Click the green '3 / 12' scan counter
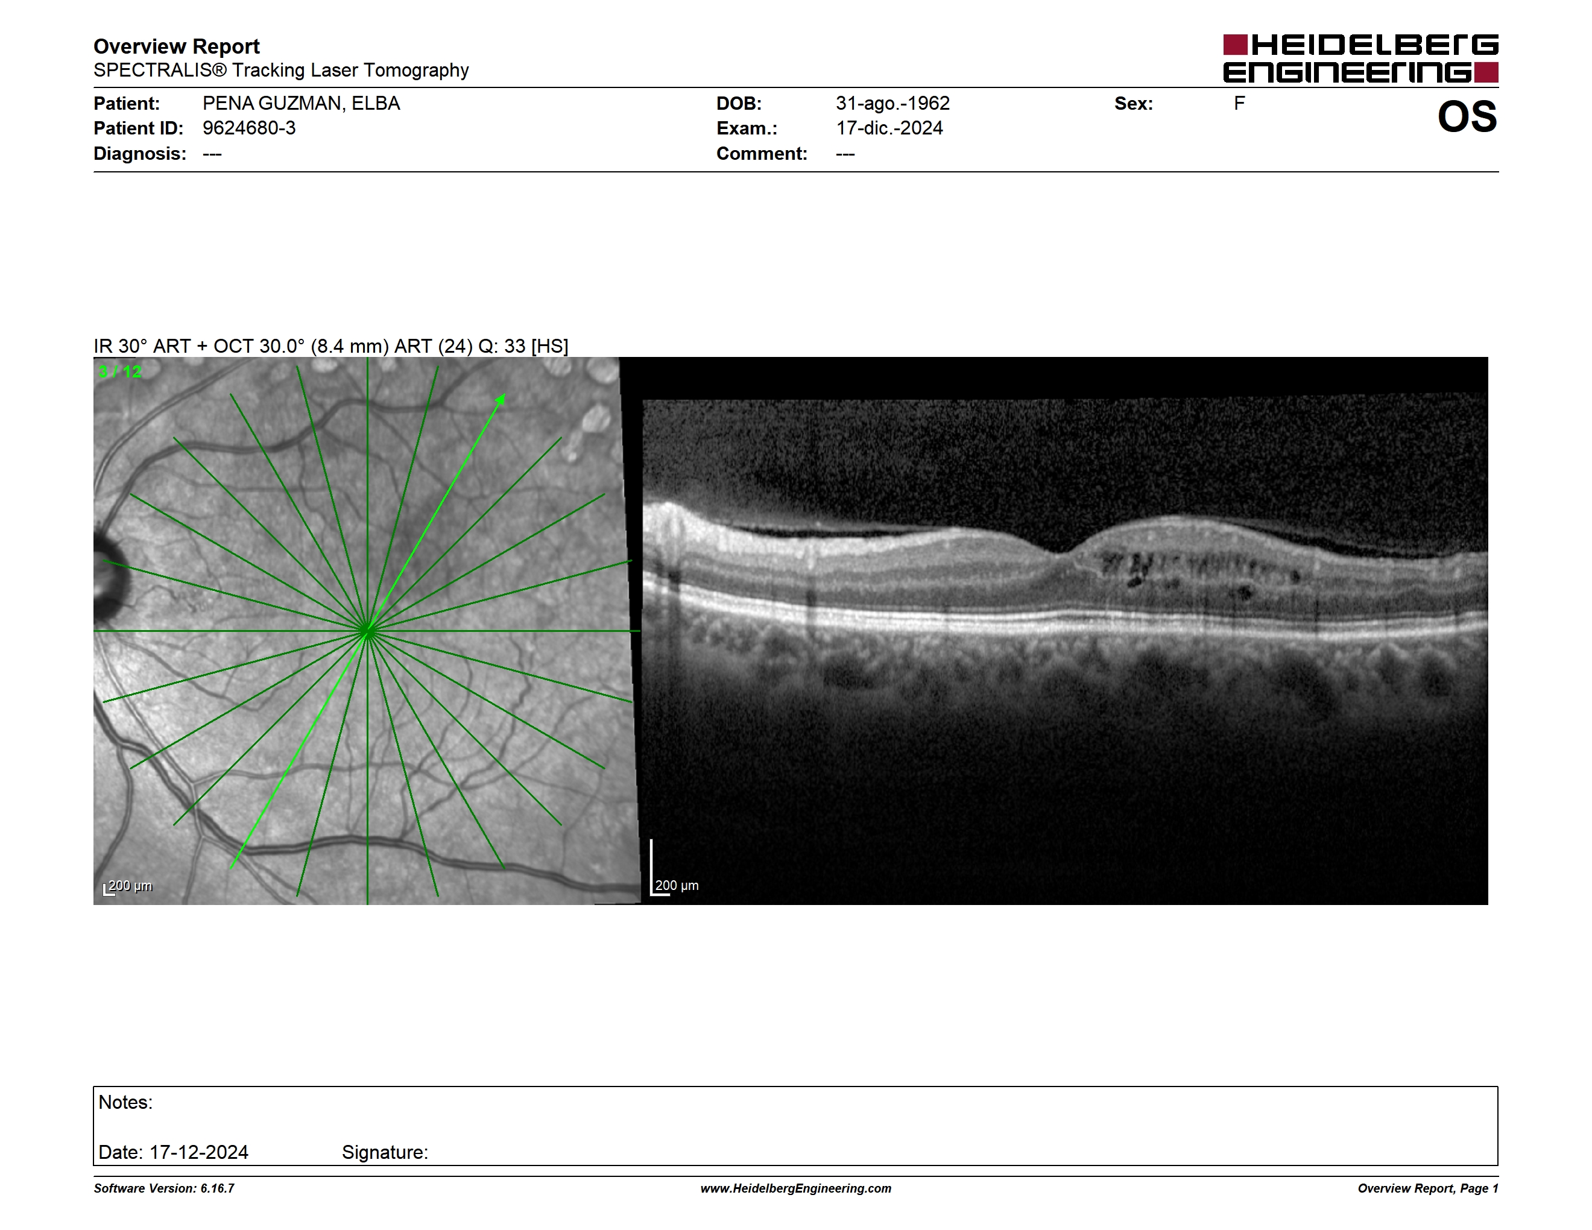This screenshot has height=1230, width=1592. (120, 371)
